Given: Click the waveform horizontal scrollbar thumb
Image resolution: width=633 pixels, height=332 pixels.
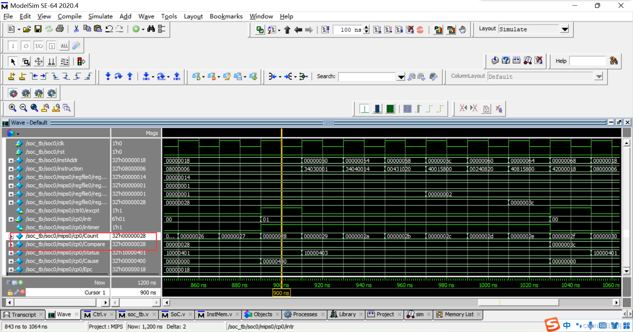Looking at the screenshot, I should tap(518, 302).
